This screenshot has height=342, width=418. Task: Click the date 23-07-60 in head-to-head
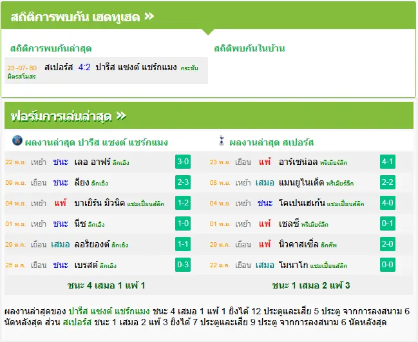coord(22,68)
